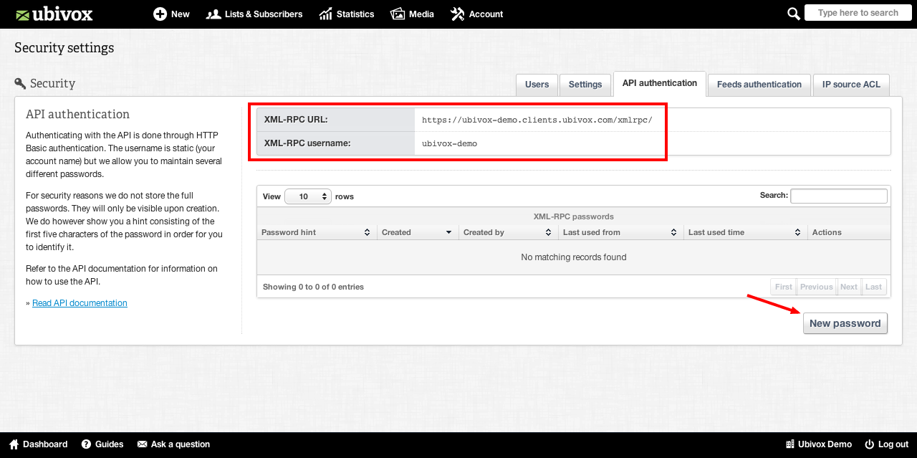This screenshot has height=458, width=917.
Task: Click the Media picture icon
Action: [x=398, y=14]
